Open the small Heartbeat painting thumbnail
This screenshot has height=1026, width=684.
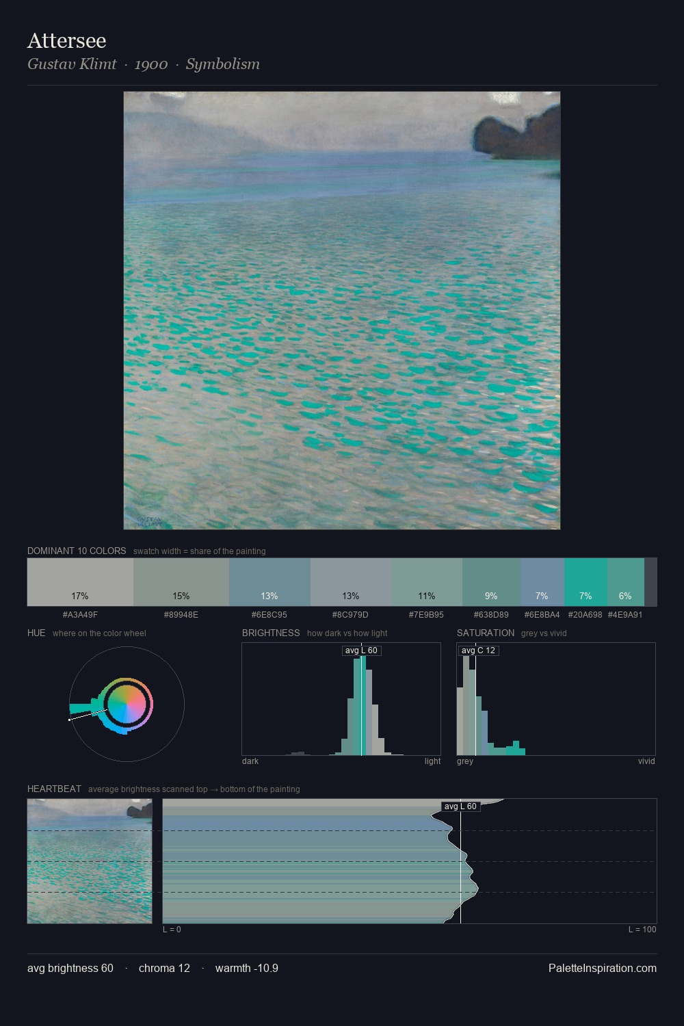(90, 861)
